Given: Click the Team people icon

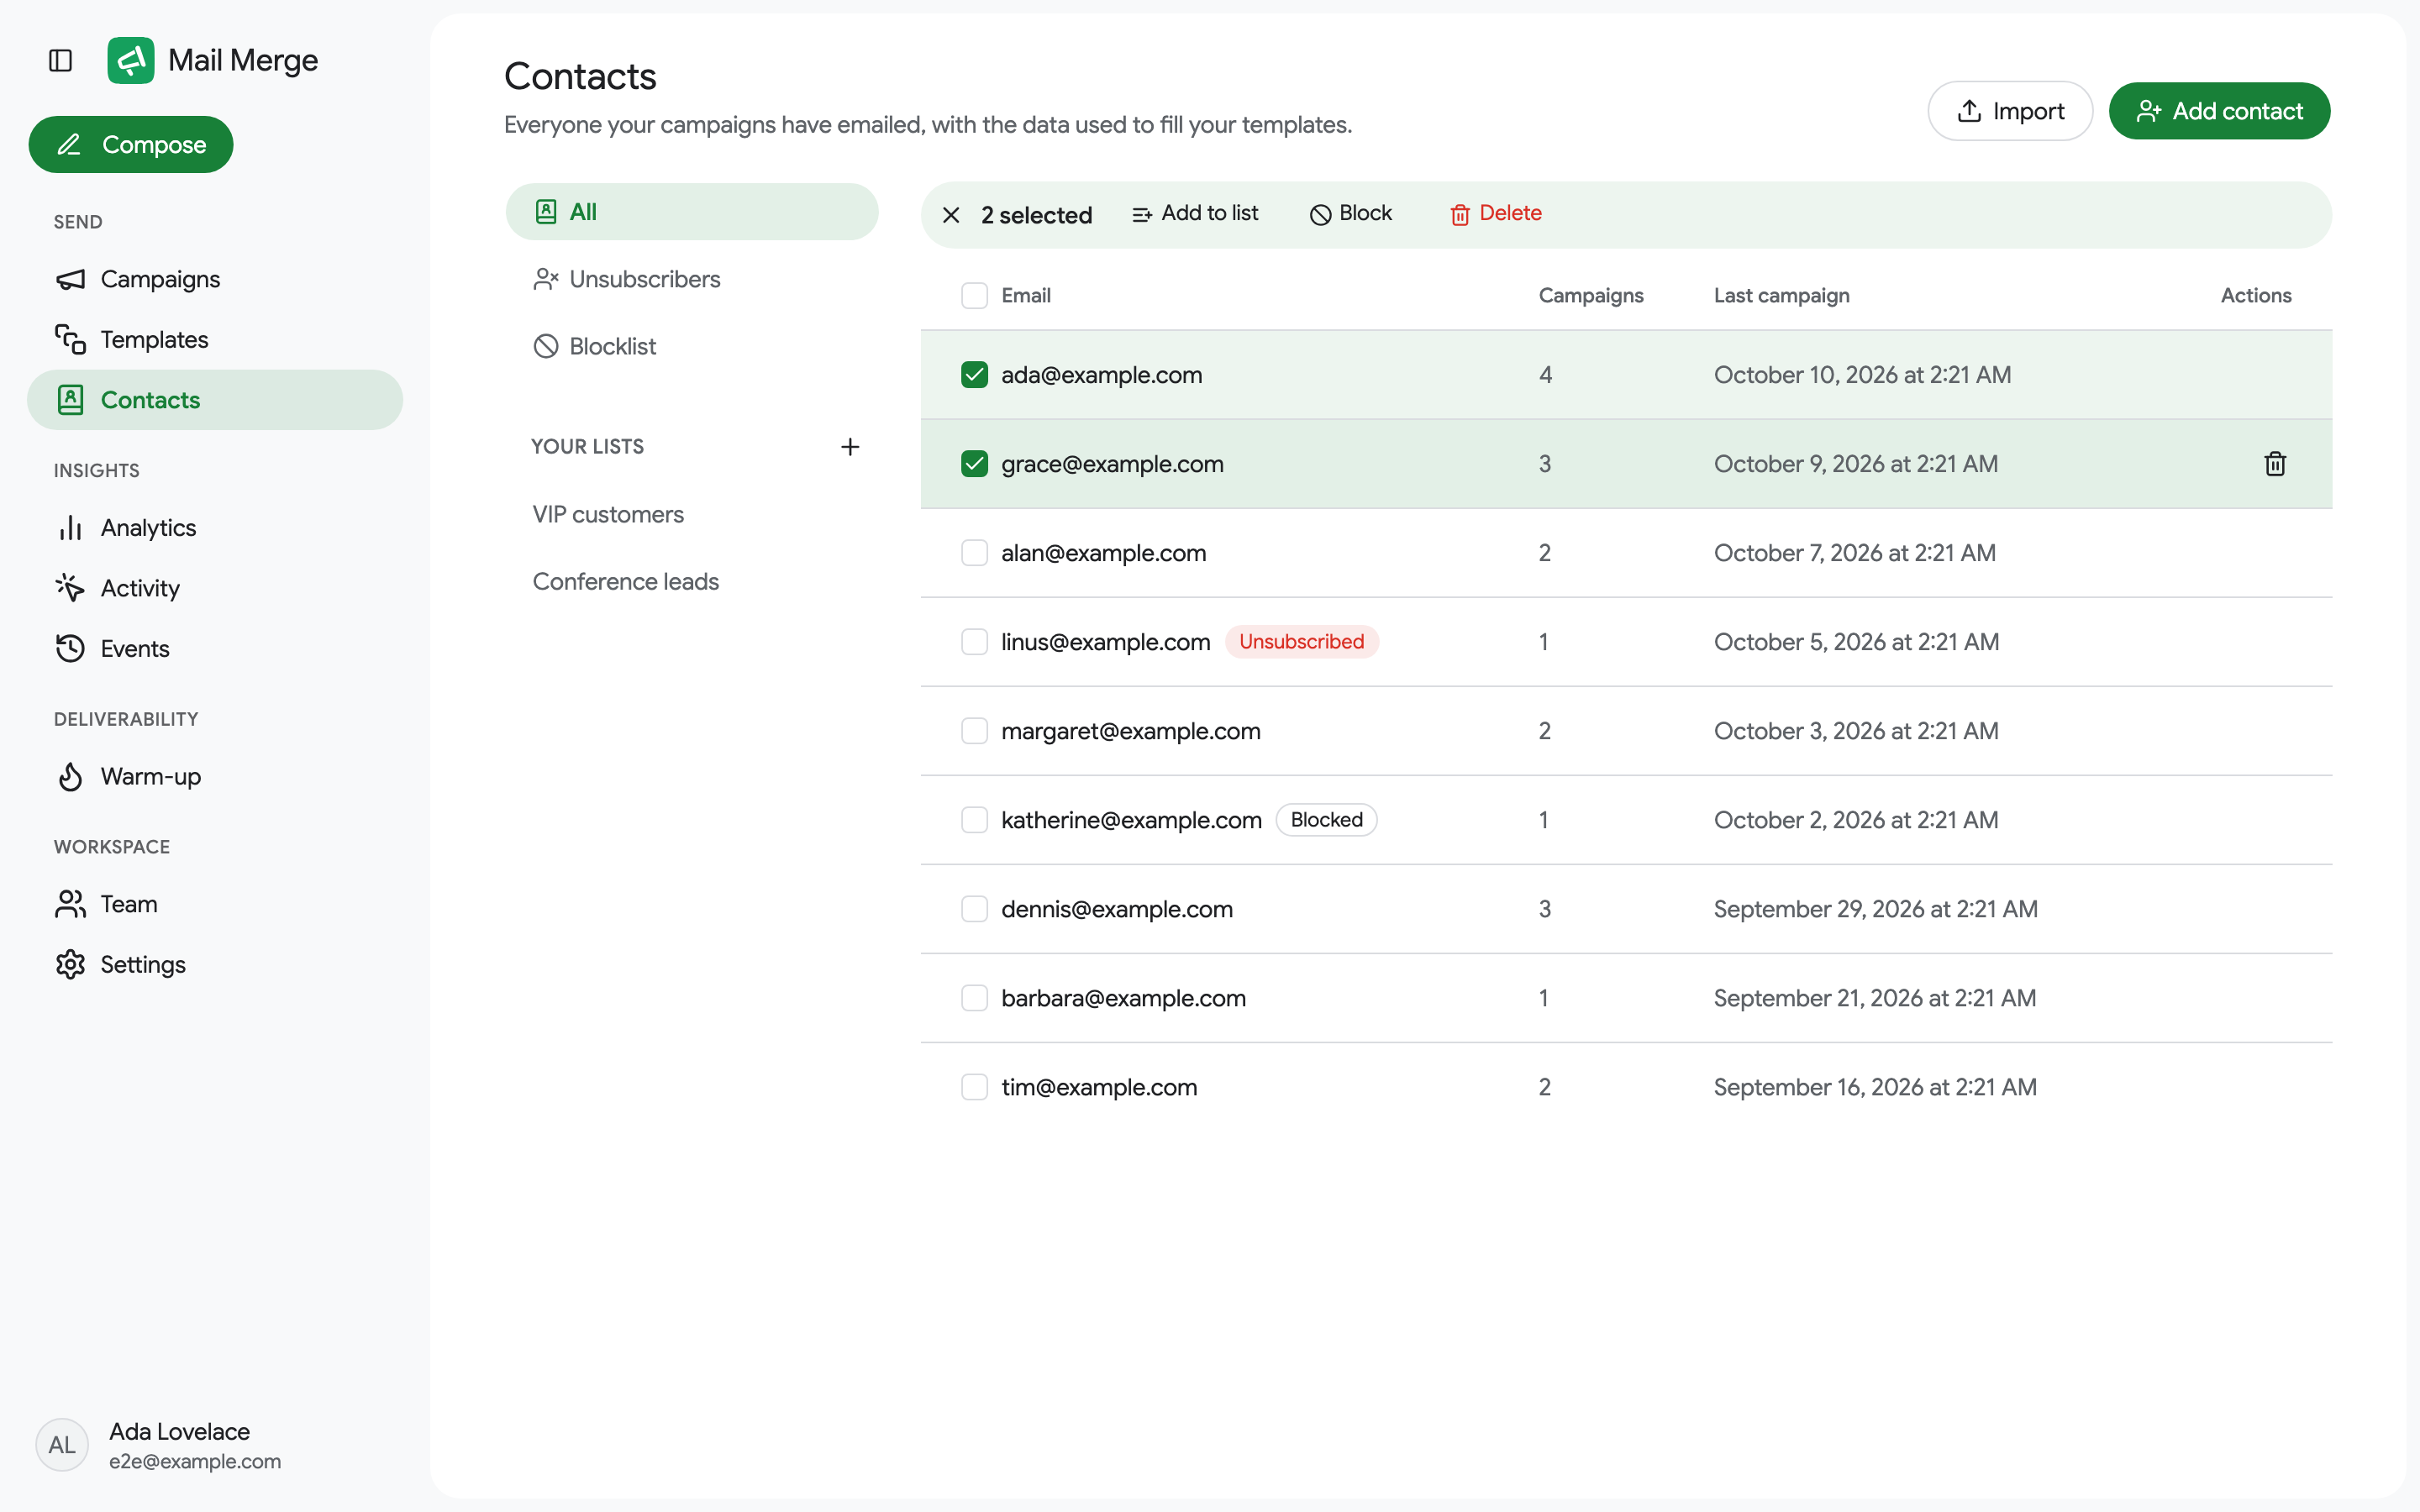Looking at the screenshot, I should (x=70, y=904).
